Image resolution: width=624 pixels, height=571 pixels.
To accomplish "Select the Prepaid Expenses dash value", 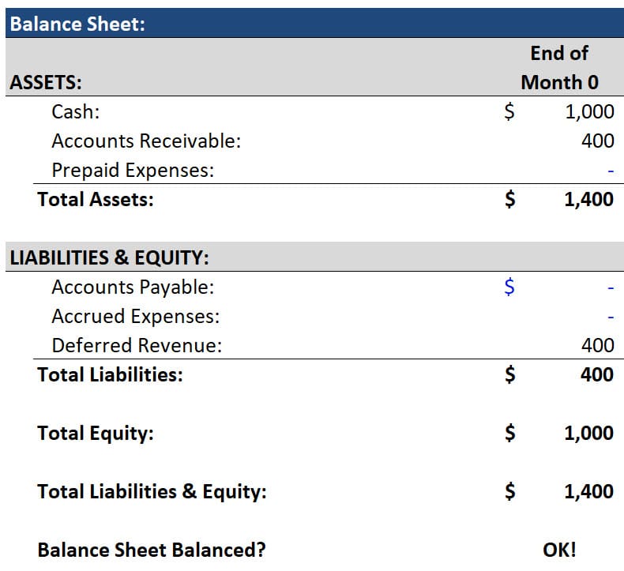I will point(611,171).
